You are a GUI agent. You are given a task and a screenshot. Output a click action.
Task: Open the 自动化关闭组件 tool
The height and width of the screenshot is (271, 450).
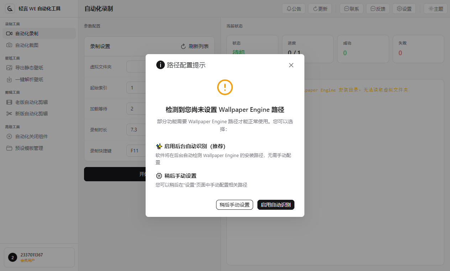click(x=31, y=136)
